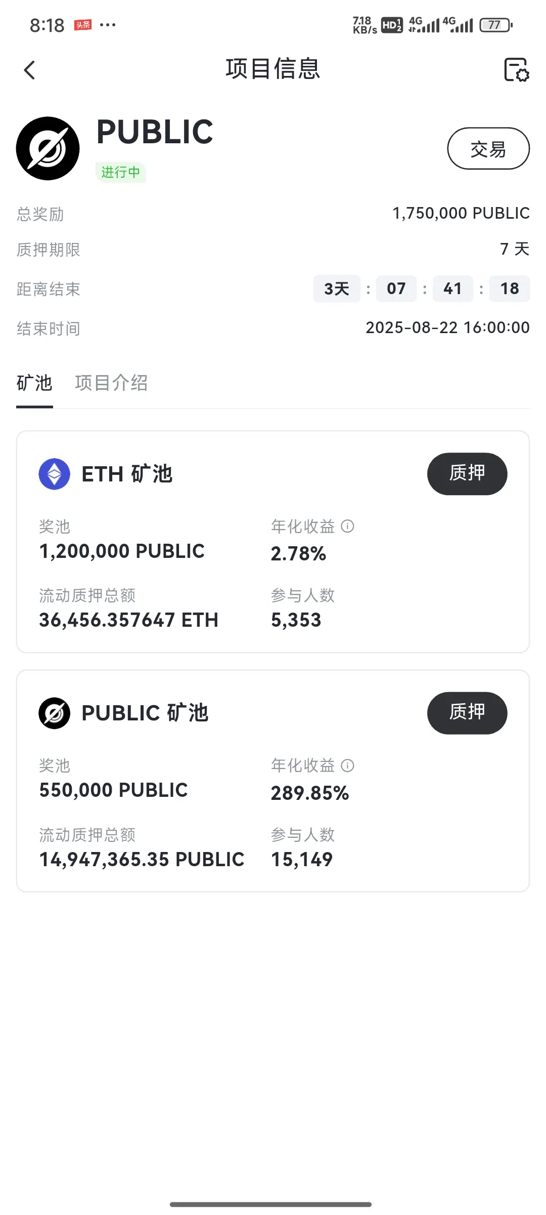
Task: Tap the ETH 矿池 card title
Action: (127, 474)
